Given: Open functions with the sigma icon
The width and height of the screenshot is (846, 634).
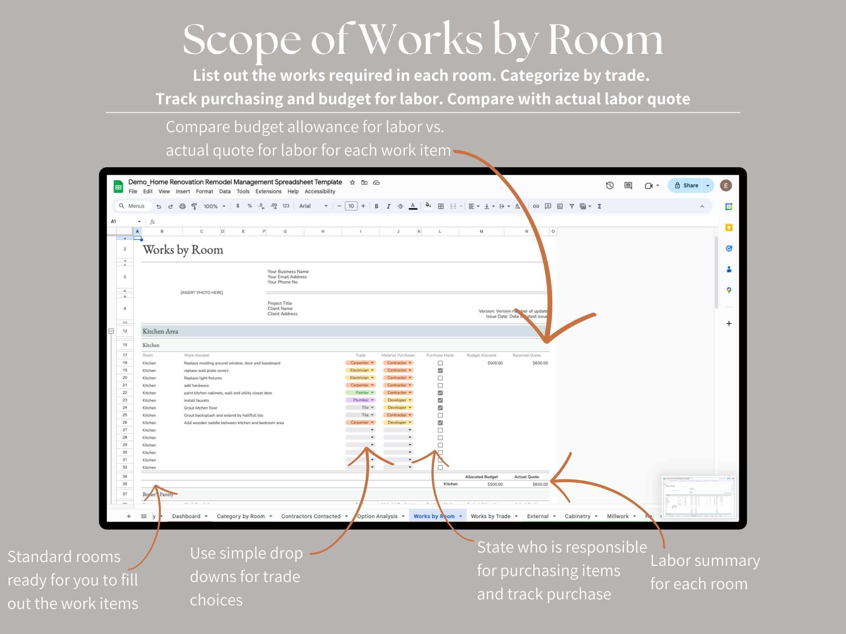Looking at the screenshot, I should (600, 206).
